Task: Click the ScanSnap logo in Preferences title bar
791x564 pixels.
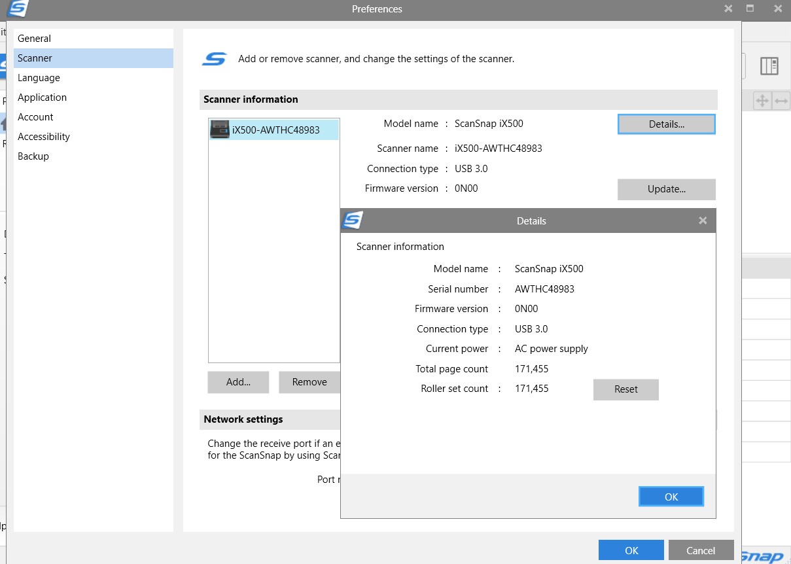Action: [20, 9]
